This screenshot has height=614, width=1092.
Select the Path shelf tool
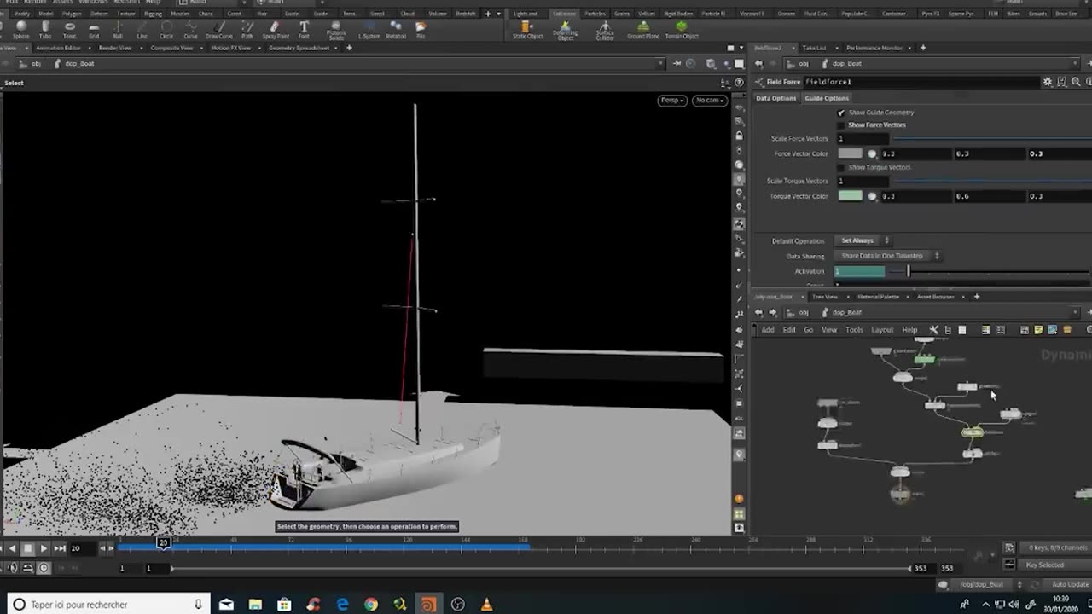pyautogui.click(x=247, y=30)
